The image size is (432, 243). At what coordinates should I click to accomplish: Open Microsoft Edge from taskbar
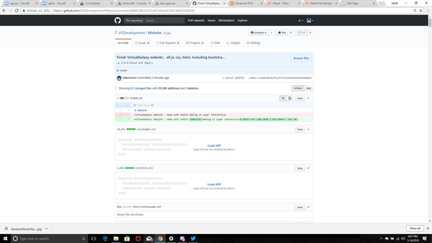[105, 238]
